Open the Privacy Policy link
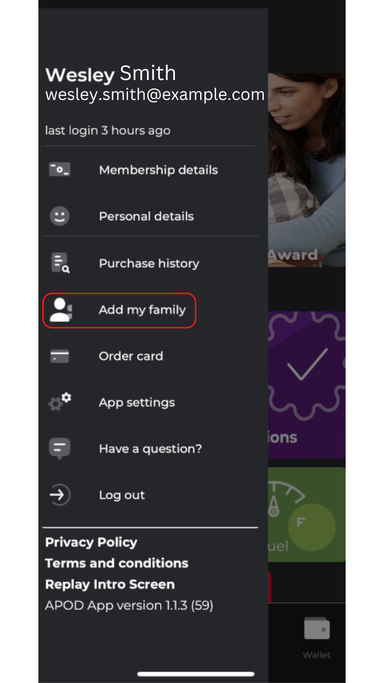Image resolution: width=384 pixels, height=683 pixels. click(91, 542)
